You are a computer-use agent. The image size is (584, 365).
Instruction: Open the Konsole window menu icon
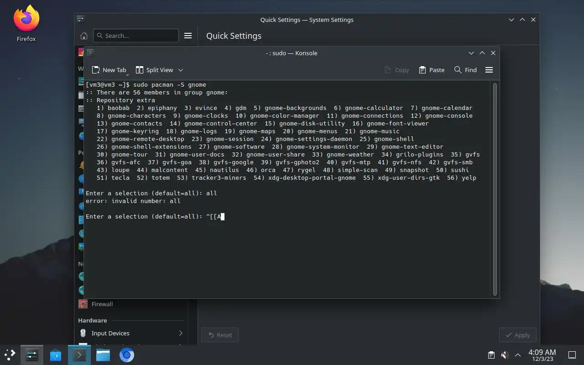pos(90,53)
